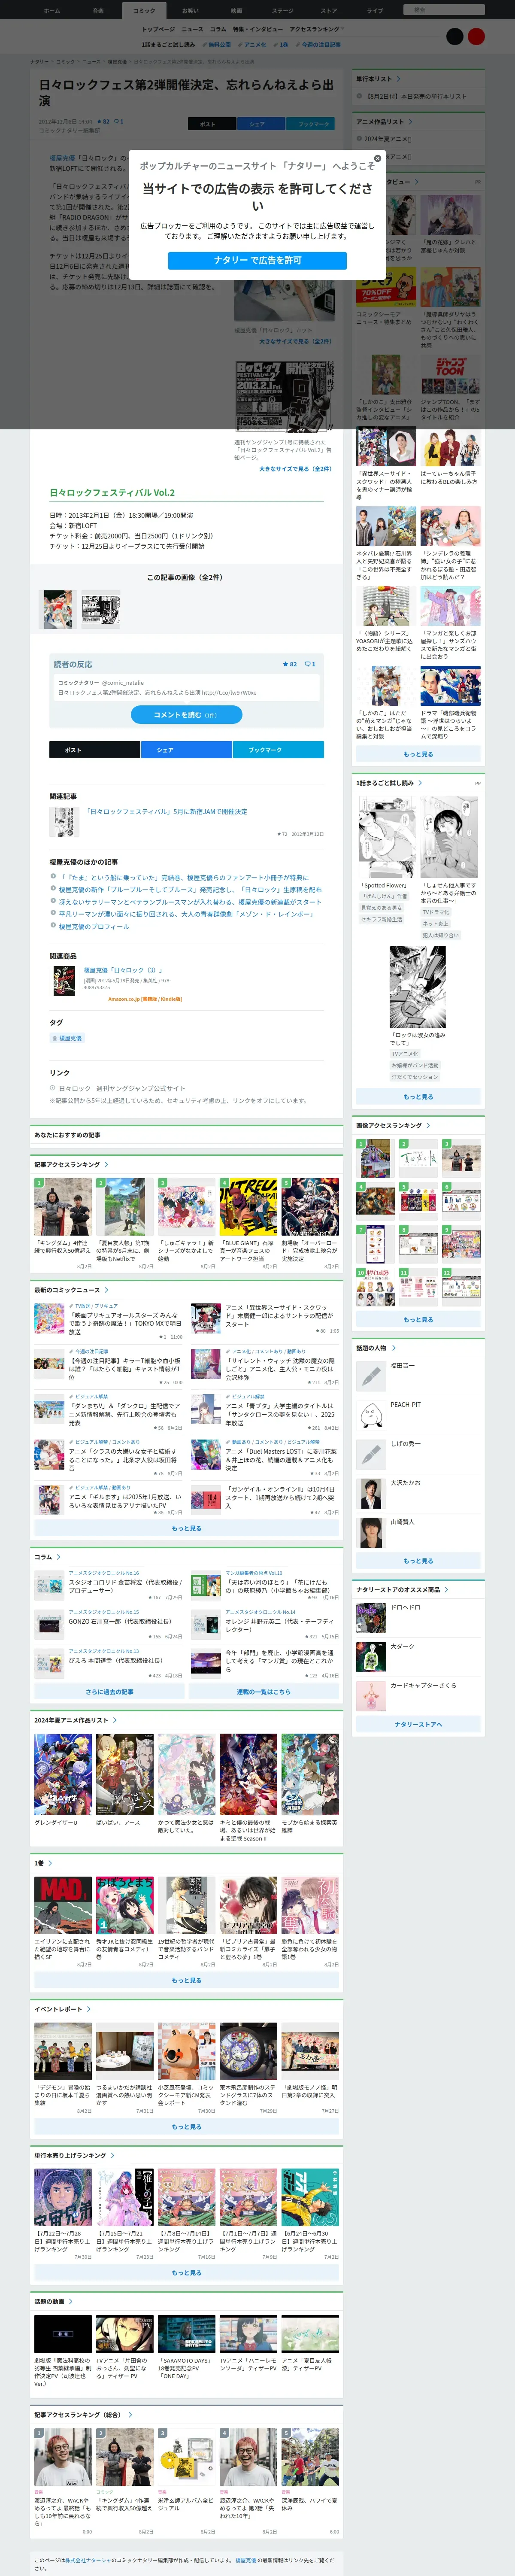
Task: Open the related article 日々ロックフェスティバル 5月に新宿JAM
Action: tap(166, 812)
